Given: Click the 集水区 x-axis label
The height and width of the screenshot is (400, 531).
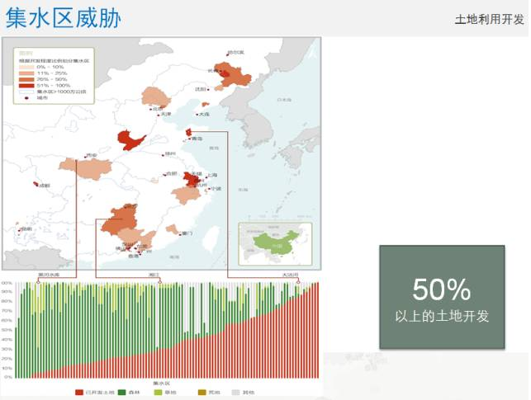Looking at the screenshot, I should pos(160,384).
